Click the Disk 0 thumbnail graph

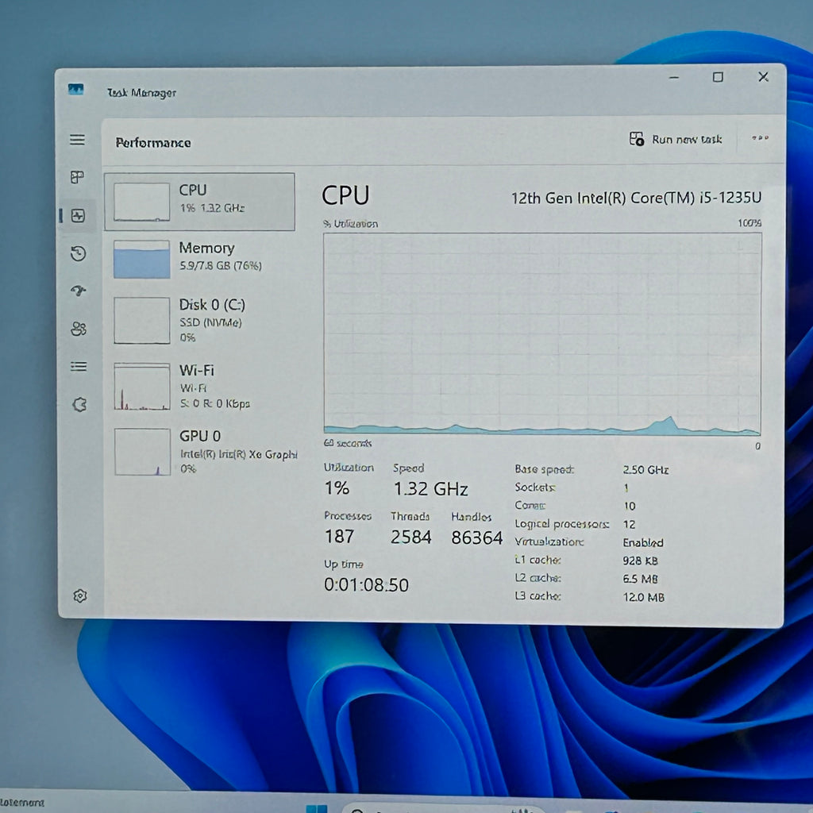coord(142,321)
